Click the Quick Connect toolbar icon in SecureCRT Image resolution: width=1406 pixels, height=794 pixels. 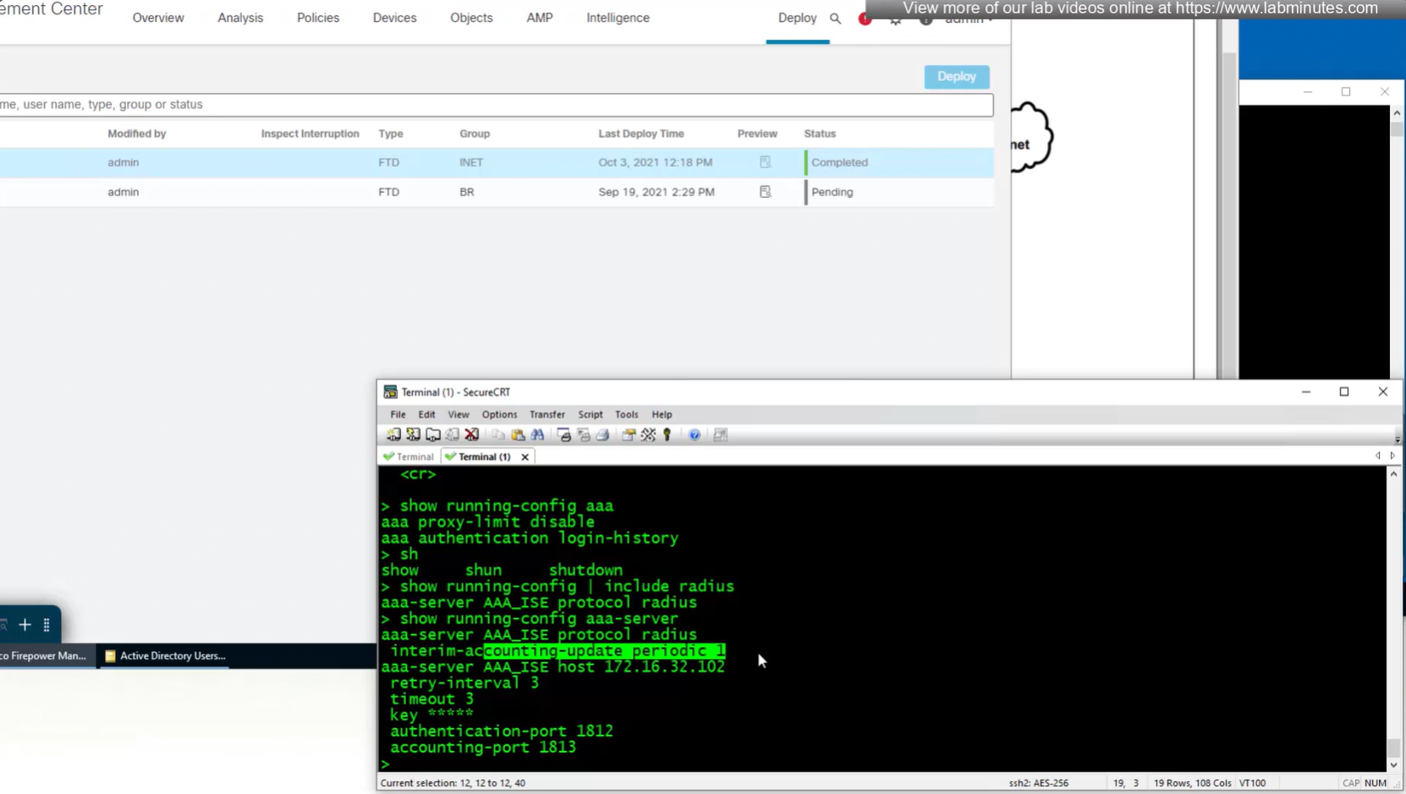point(413,435)
